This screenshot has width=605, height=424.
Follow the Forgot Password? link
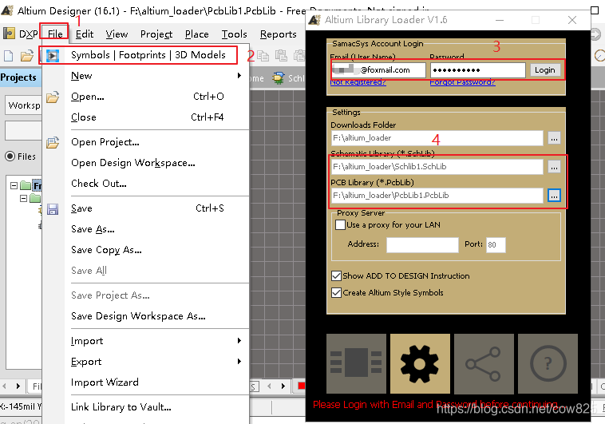pyautogui.click(x=462, y=82)
